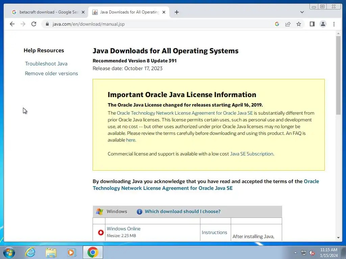Launch Internet Explorer from taskbar
Image resolution: width=346 pixels, height=259 pixels.
[30, 252]
